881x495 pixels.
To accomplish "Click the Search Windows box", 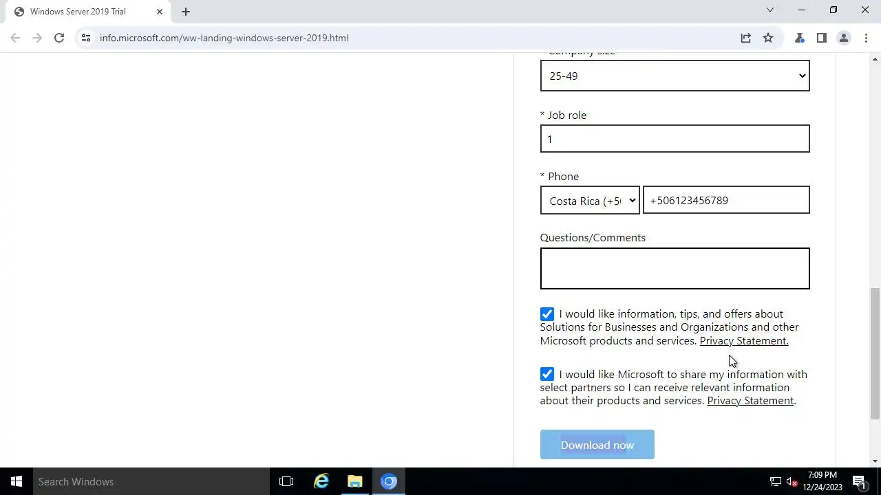I will point(151,481).
